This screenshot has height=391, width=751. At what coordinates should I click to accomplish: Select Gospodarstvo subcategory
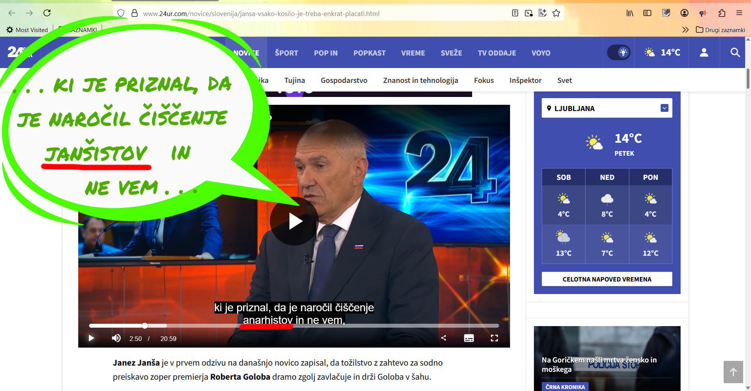[344, 81]
